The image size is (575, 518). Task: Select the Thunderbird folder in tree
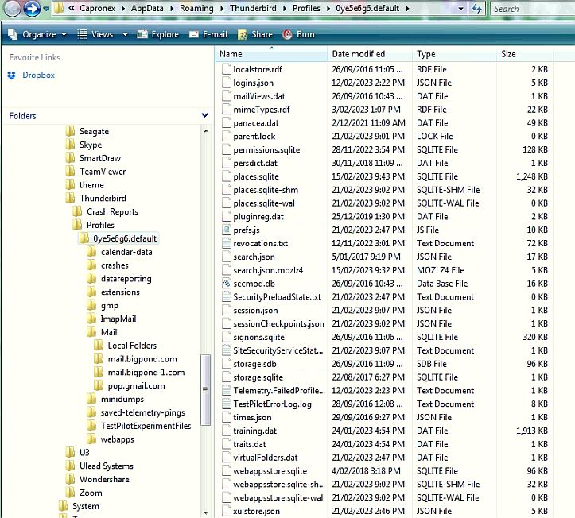pyautogui.click(x=103, y=198)
